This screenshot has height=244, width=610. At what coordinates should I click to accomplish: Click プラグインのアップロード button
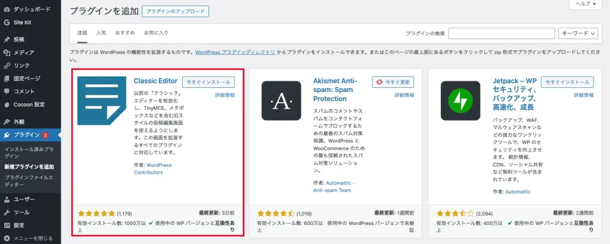click(x=175, y=12)
